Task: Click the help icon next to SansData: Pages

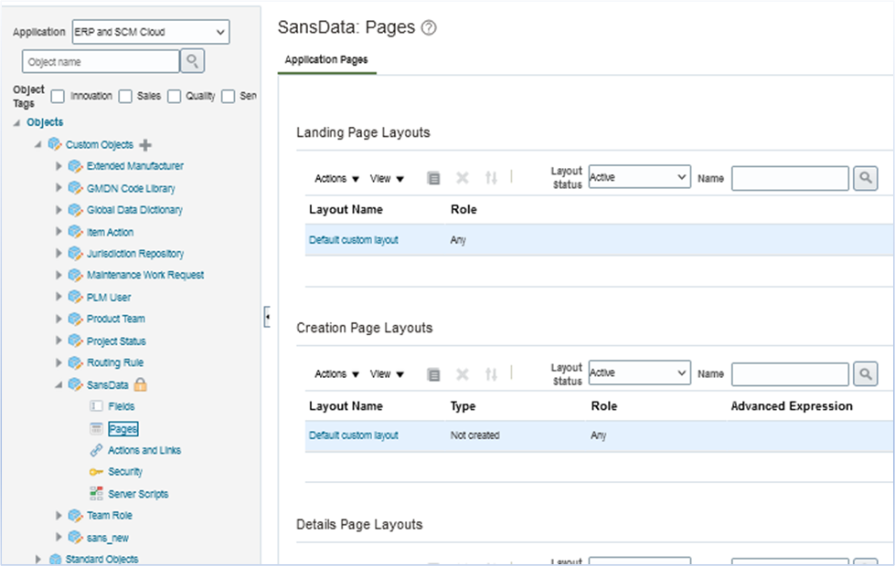Action: click(430, 28)
